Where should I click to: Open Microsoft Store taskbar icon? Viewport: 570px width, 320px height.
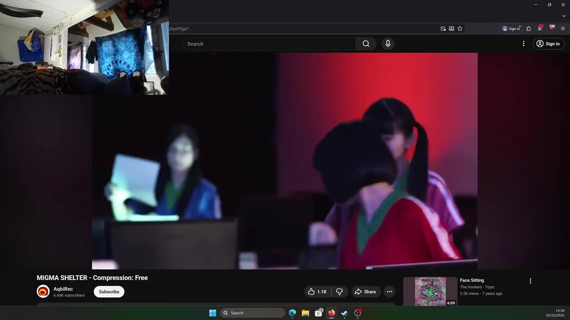318,313
